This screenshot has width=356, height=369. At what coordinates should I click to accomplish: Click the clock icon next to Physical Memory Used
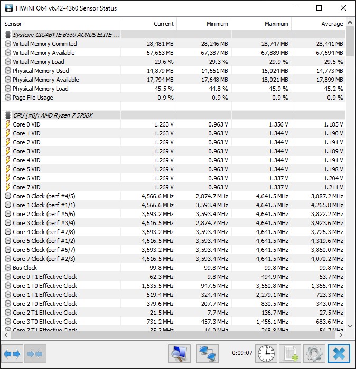point(8,70)
